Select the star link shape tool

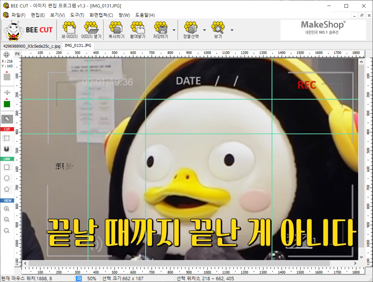7,189
